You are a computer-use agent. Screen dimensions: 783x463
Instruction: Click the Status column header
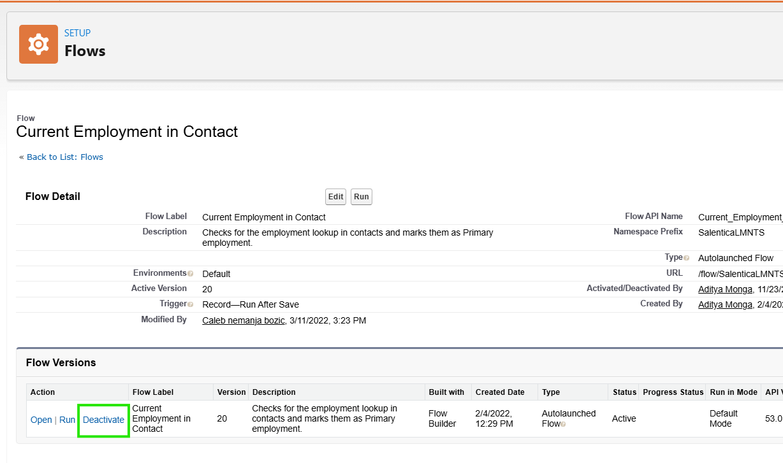coord(624,392)
